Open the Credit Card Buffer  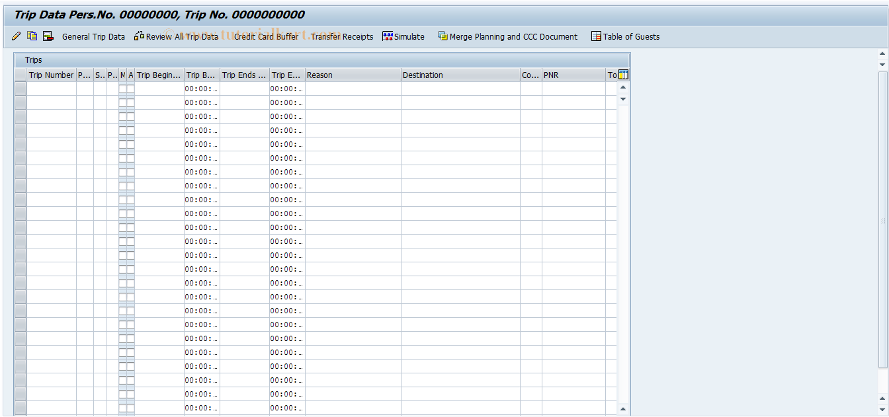(266, 36)
